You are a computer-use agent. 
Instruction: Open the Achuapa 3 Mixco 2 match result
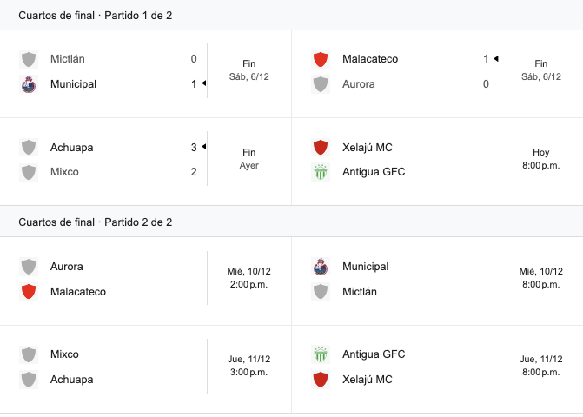click(113, 160)
